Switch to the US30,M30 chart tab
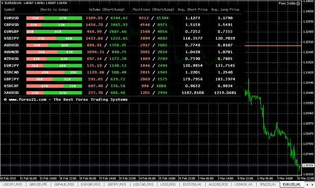The width and height of the screenshot is (315, 188). 168,184
